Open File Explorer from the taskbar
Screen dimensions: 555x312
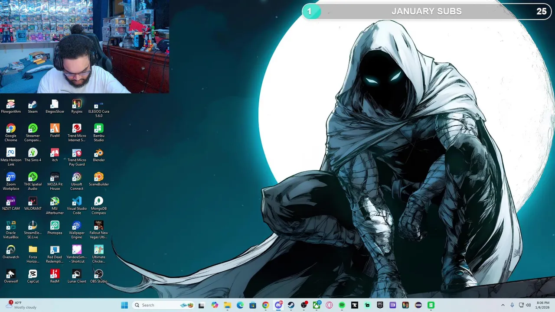[227, 305]
